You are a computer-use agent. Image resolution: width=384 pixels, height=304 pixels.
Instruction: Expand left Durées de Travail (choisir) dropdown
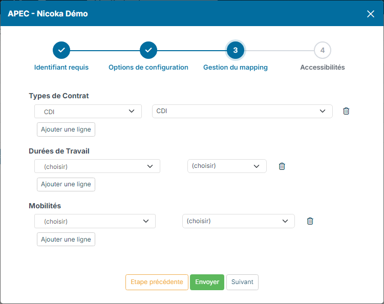[97, 166]
